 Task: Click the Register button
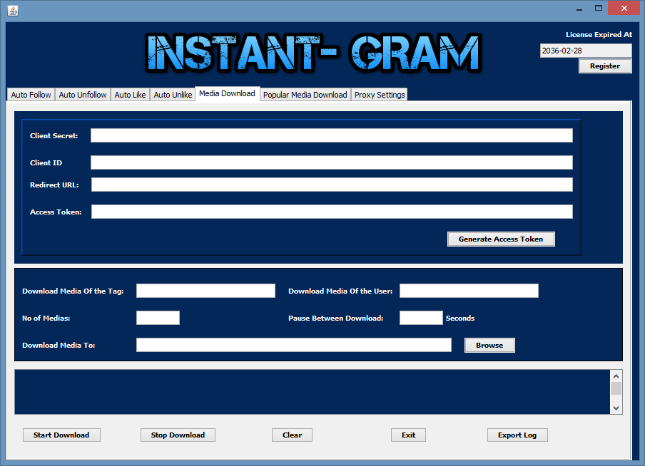(x=605, y=66)
